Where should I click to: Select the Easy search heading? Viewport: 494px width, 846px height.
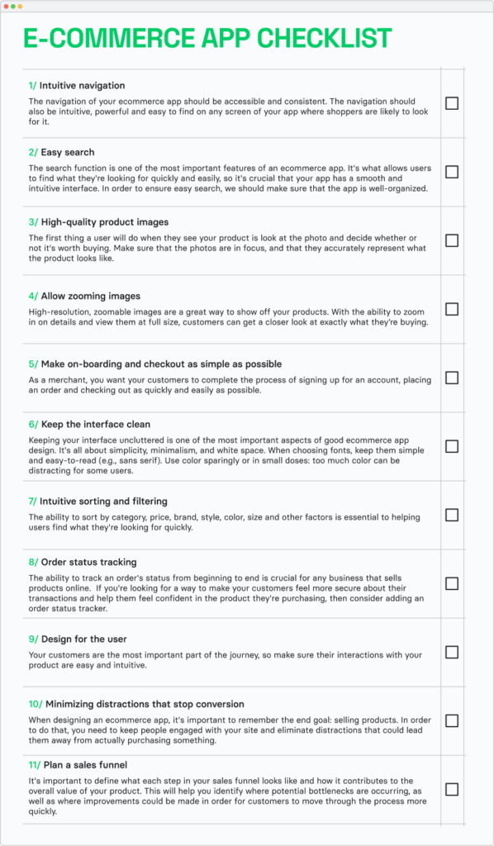pyautogui.click(x=70, y=152)
